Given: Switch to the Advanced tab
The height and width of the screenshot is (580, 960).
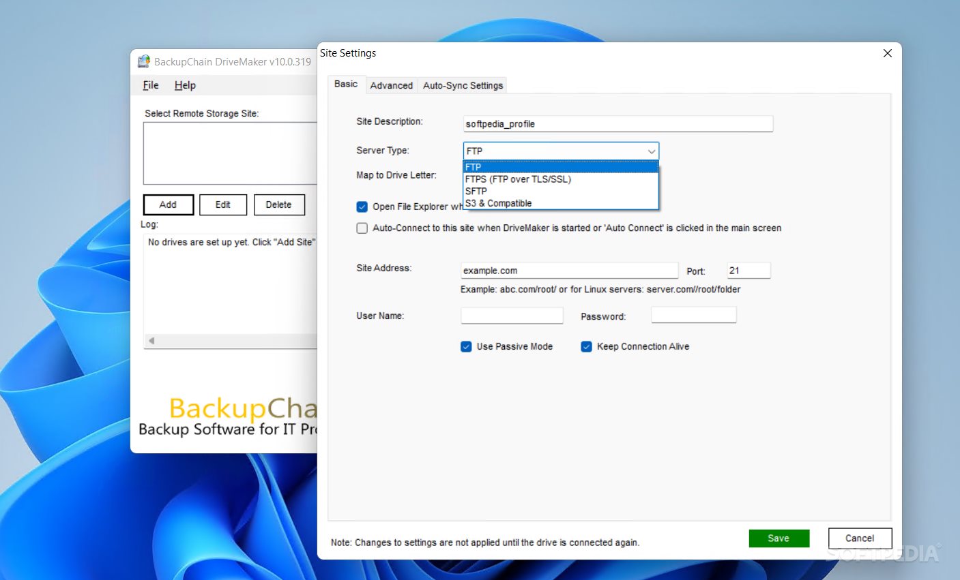Looking at the screenshot, I should 392,85.
